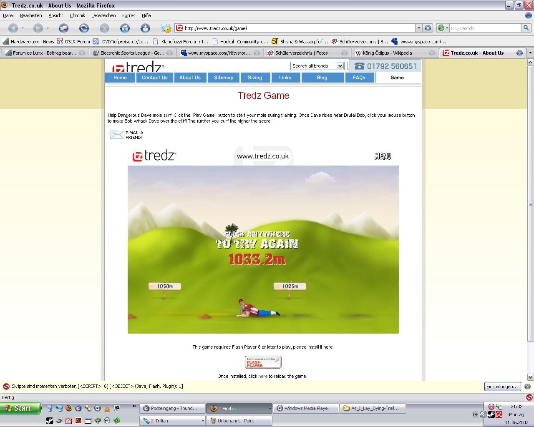
Task: Switch to Windows Media Player taskbar button
Action: click(307, 409)
